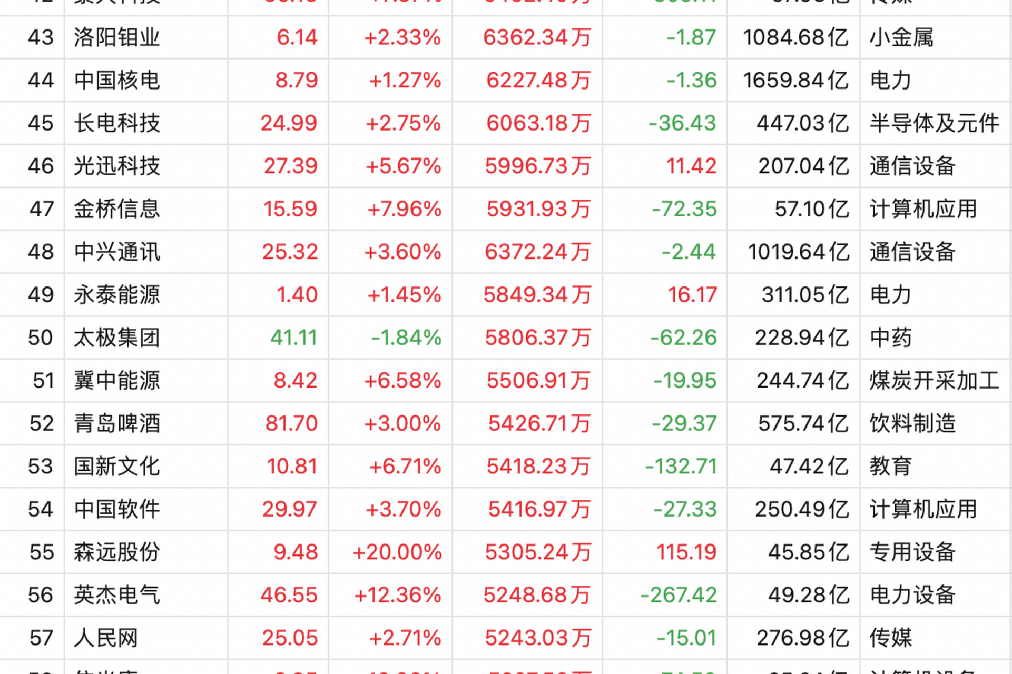
Task: Click industry label 半导体及元件
Action: (x=934, y=123)
